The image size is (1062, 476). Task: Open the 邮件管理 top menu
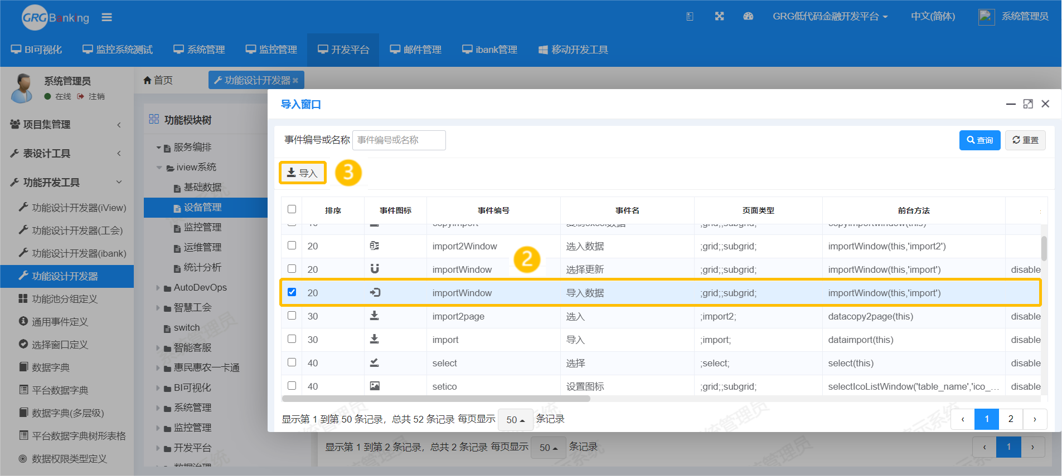click(415, 50)
